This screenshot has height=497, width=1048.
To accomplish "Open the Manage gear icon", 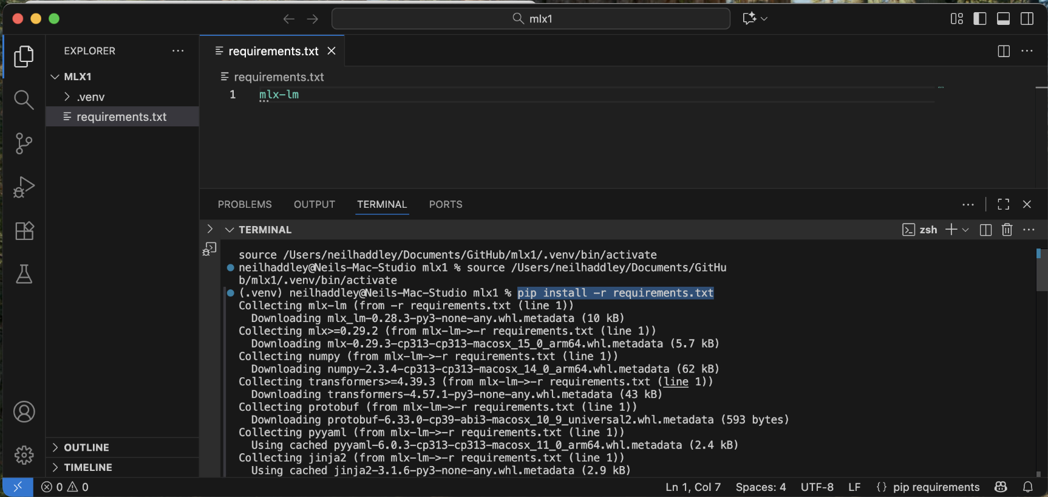I will [x=24, y=454].
